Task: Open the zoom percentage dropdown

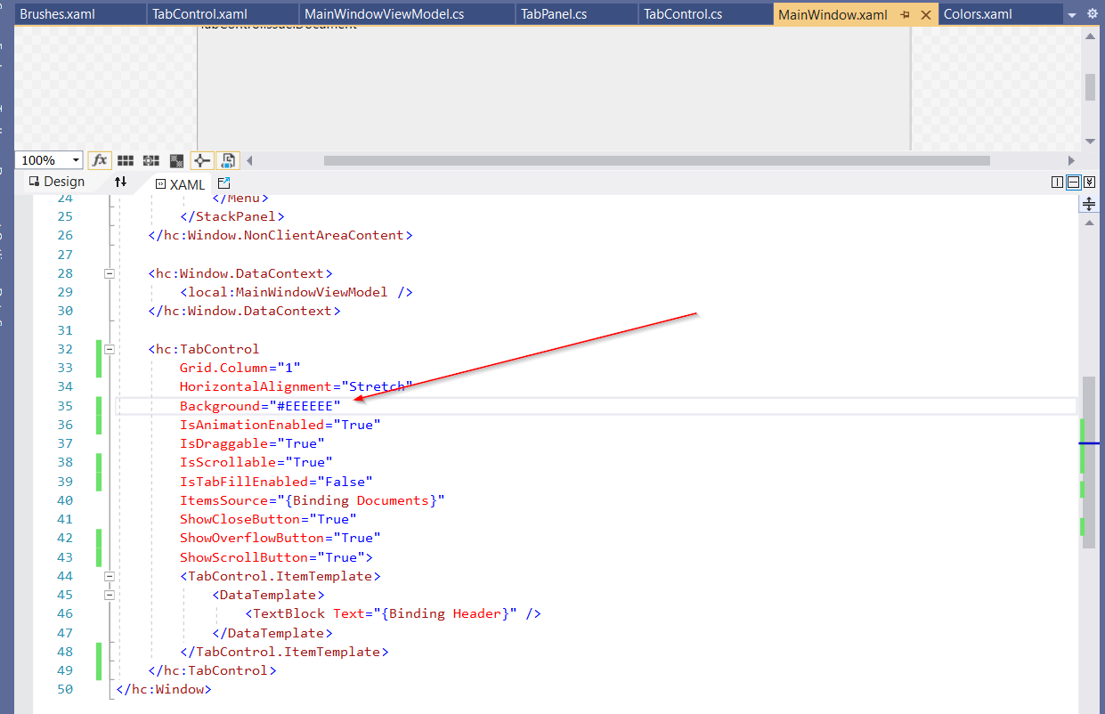Action: point(75,160)
